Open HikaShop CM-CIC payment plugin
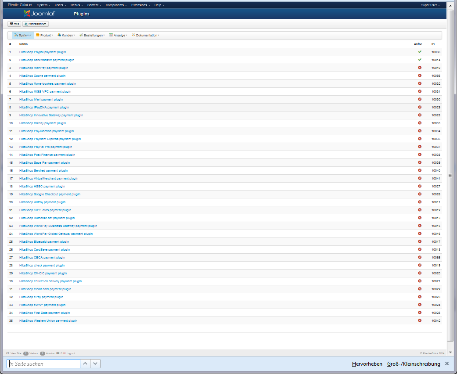The height and width of the screenshot is (374, 457). [x=43, y=273]
